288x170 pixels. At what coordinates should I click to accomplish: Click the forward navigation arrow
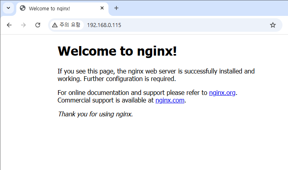(23, 25)
